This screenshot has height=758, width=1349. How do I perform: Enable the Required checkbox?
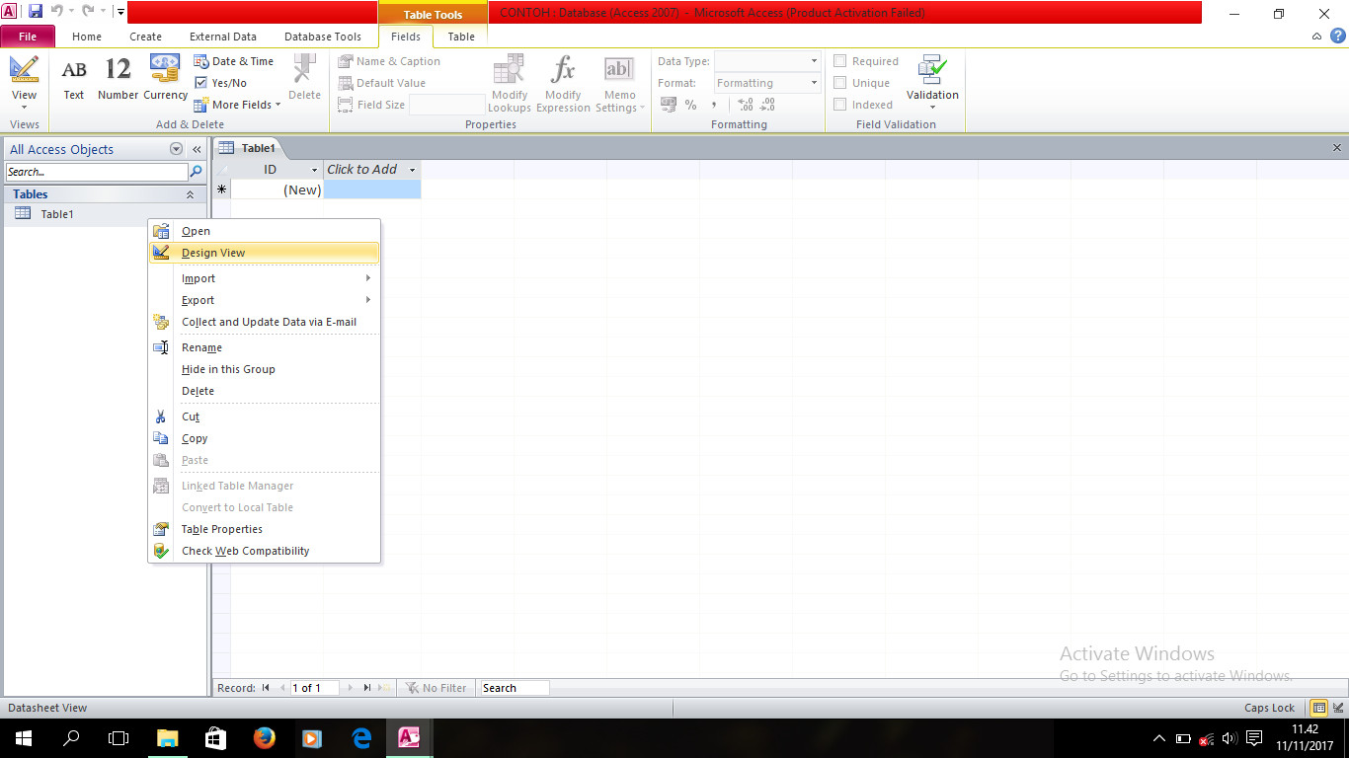coord(838,60)
